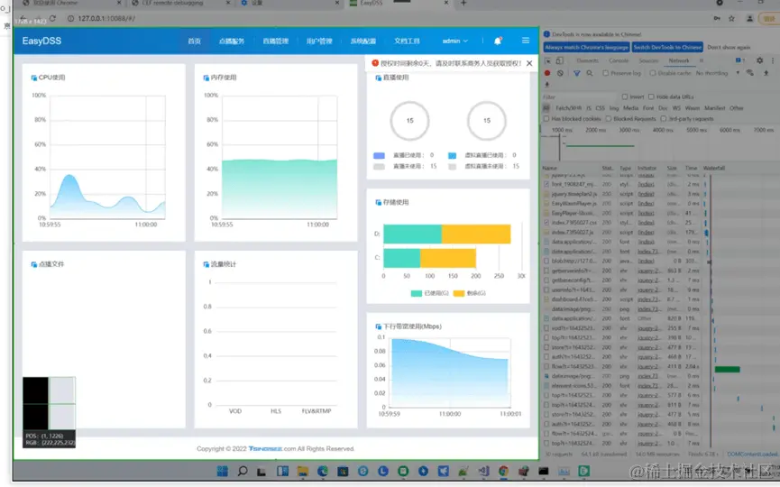Sort requests by the Waterfall column header
This screenshot has width=780, height=487.
(x=714, y=168)
